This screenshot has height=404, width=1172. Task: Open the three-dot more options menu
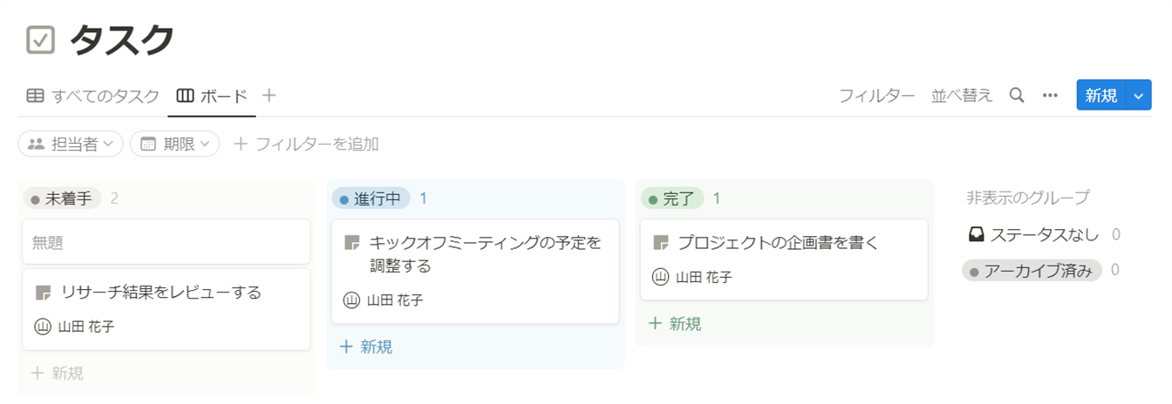pos(1050,96)
